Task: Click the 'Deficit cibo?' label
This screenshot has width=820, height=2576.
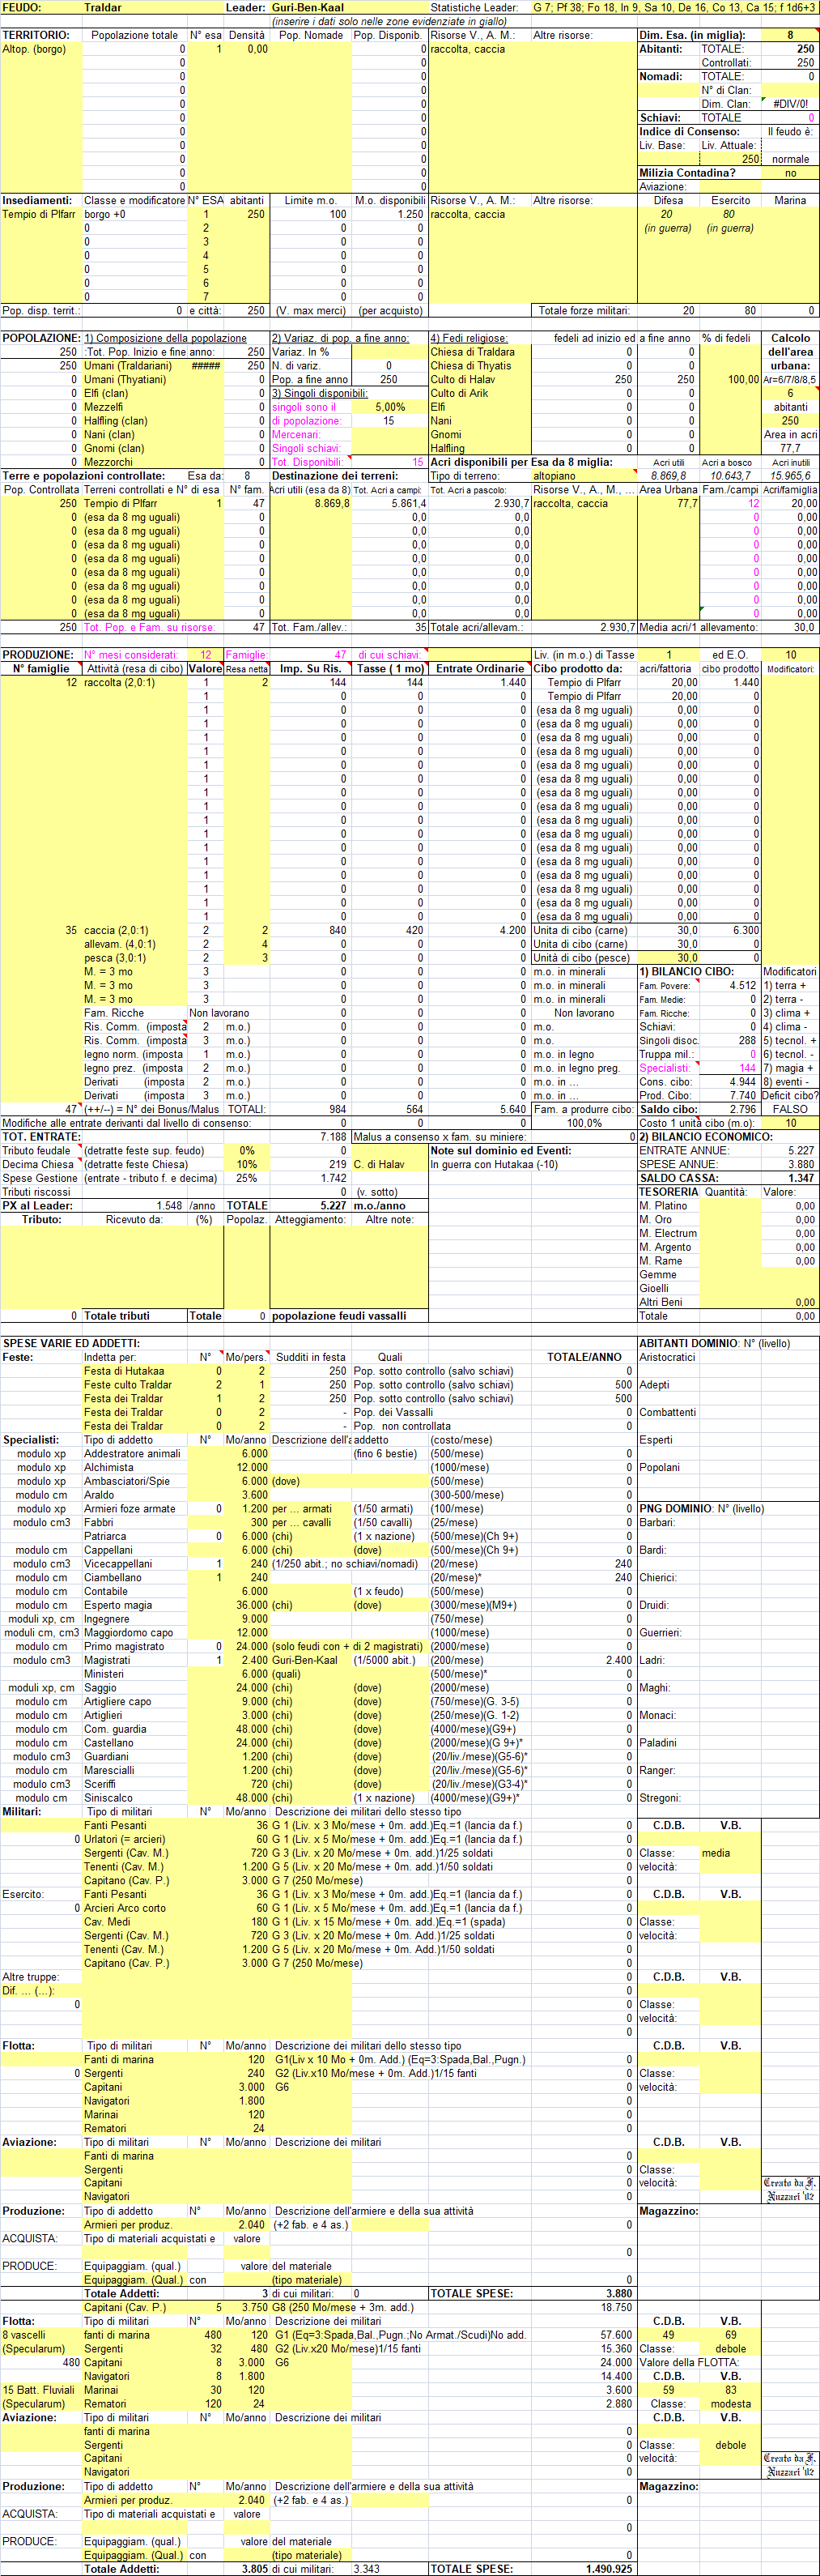Action: (x=790, y=1095)
